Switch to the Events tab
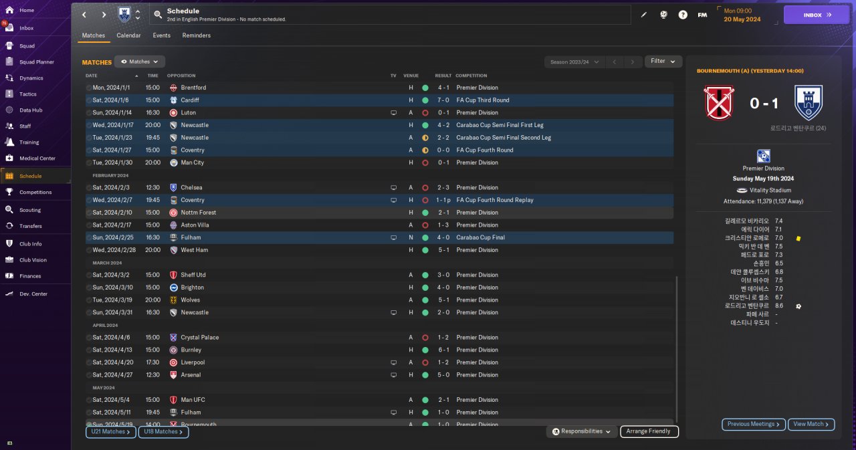 [161, 35]
